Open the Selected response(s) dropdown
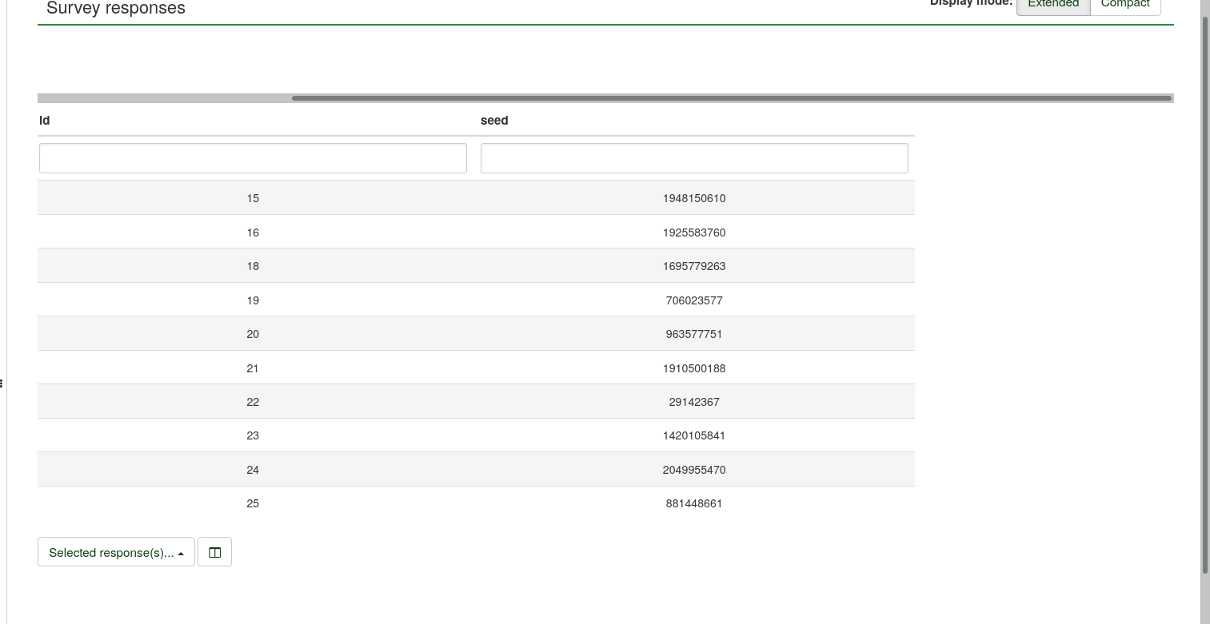The width and height of the screenshot is (1210, 624). coord(116,552)
